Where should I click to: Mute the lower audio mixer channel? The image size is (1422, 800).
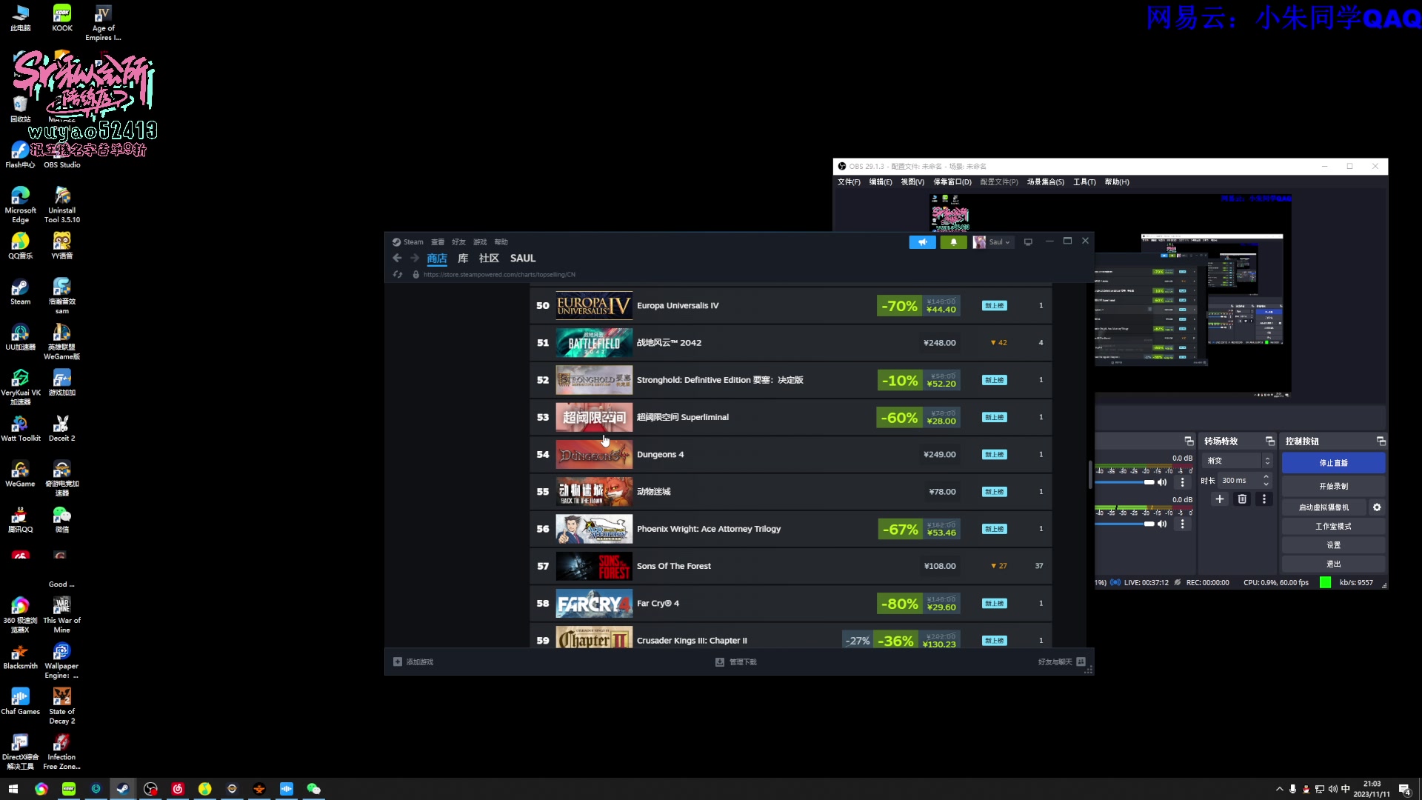click(x=1162, y=524)
